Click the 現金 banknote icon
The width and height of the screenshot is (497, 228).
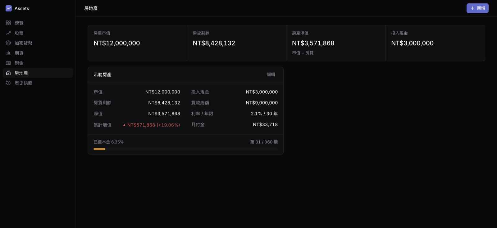(8, 63)
